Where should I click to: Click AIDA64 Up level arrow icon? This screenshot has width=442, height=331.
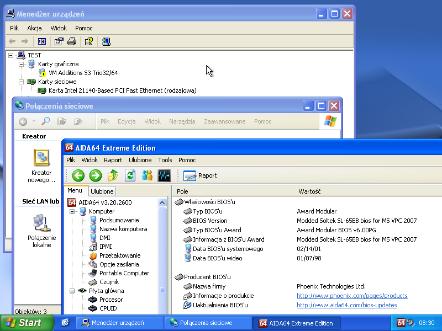coord(113,175)
